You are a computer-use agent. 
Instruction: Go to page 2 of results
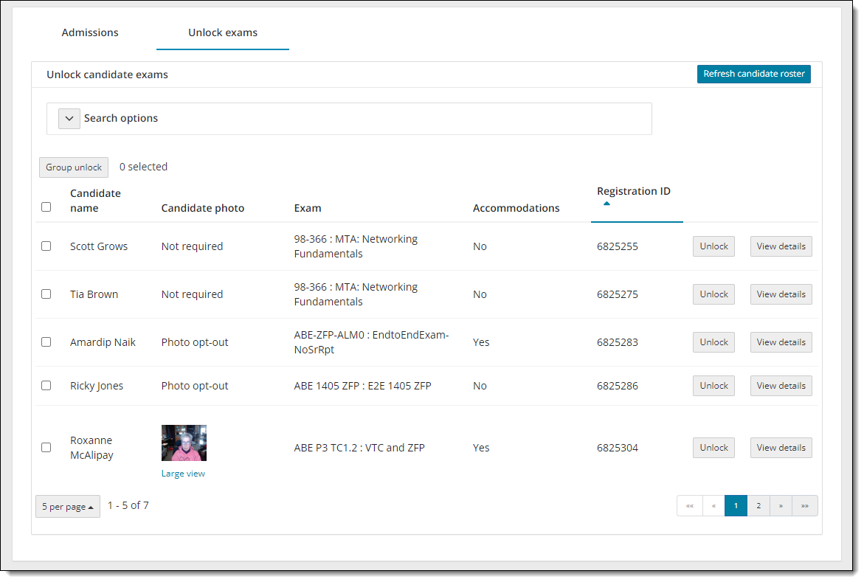(758, 506)
